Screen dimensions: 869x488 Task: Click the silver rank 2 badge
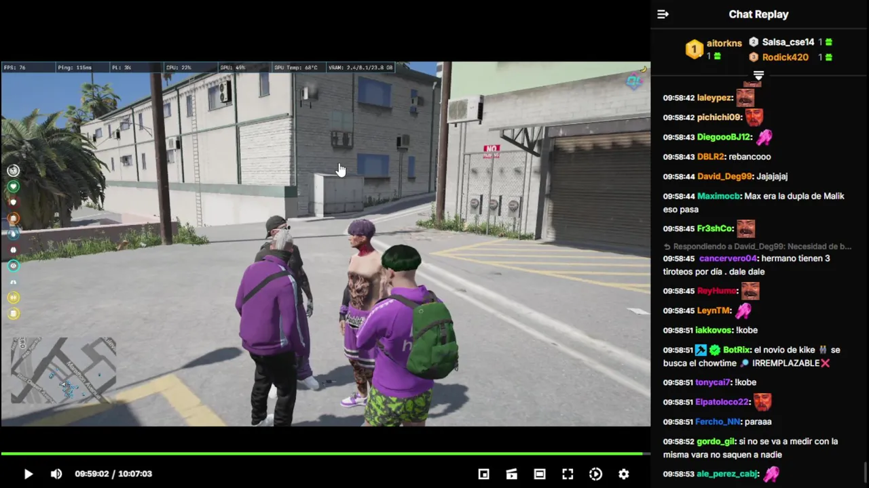(754, 42)
